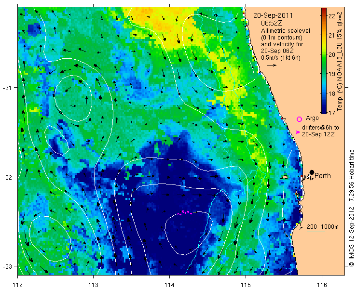Image resolution: width=357 pixels, height=289 pixels.
Task: Click the 'and velocity for' caption line
Action: (x=282, y=44)
